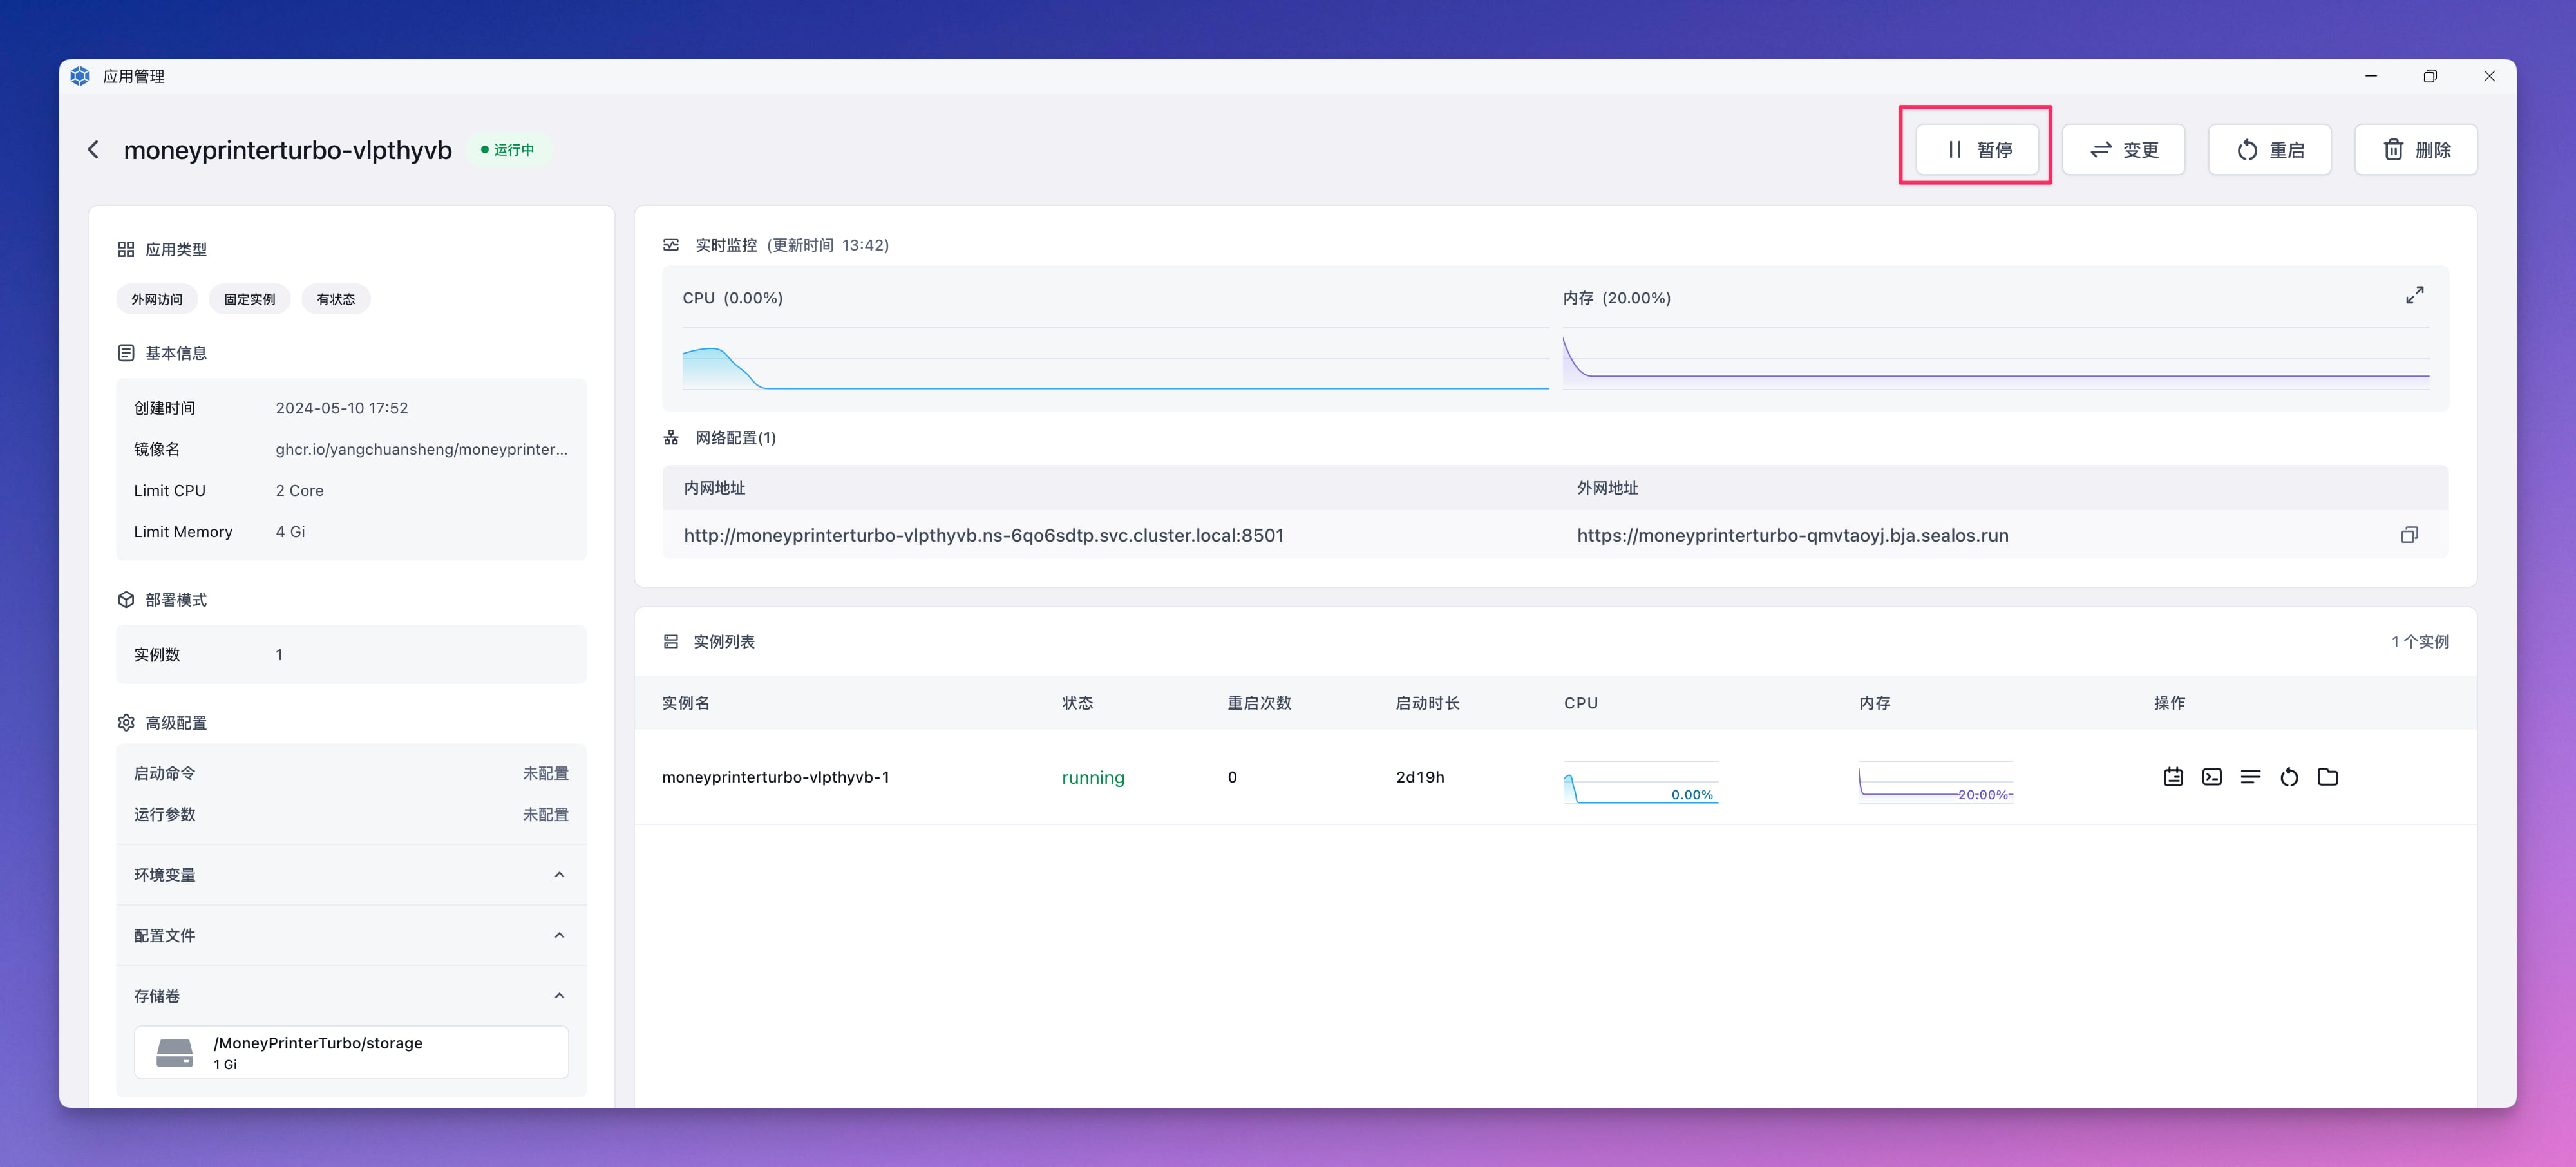Click the internal cluster.local address
2576x1167 pixels.
click(984, 535)
